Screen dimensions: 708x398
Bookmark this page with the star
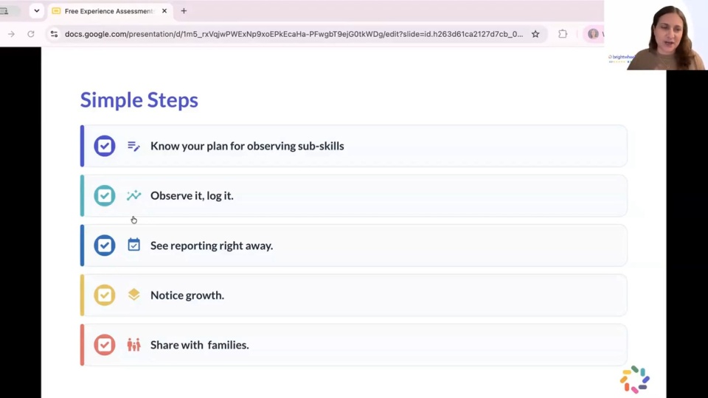point(535,34)
